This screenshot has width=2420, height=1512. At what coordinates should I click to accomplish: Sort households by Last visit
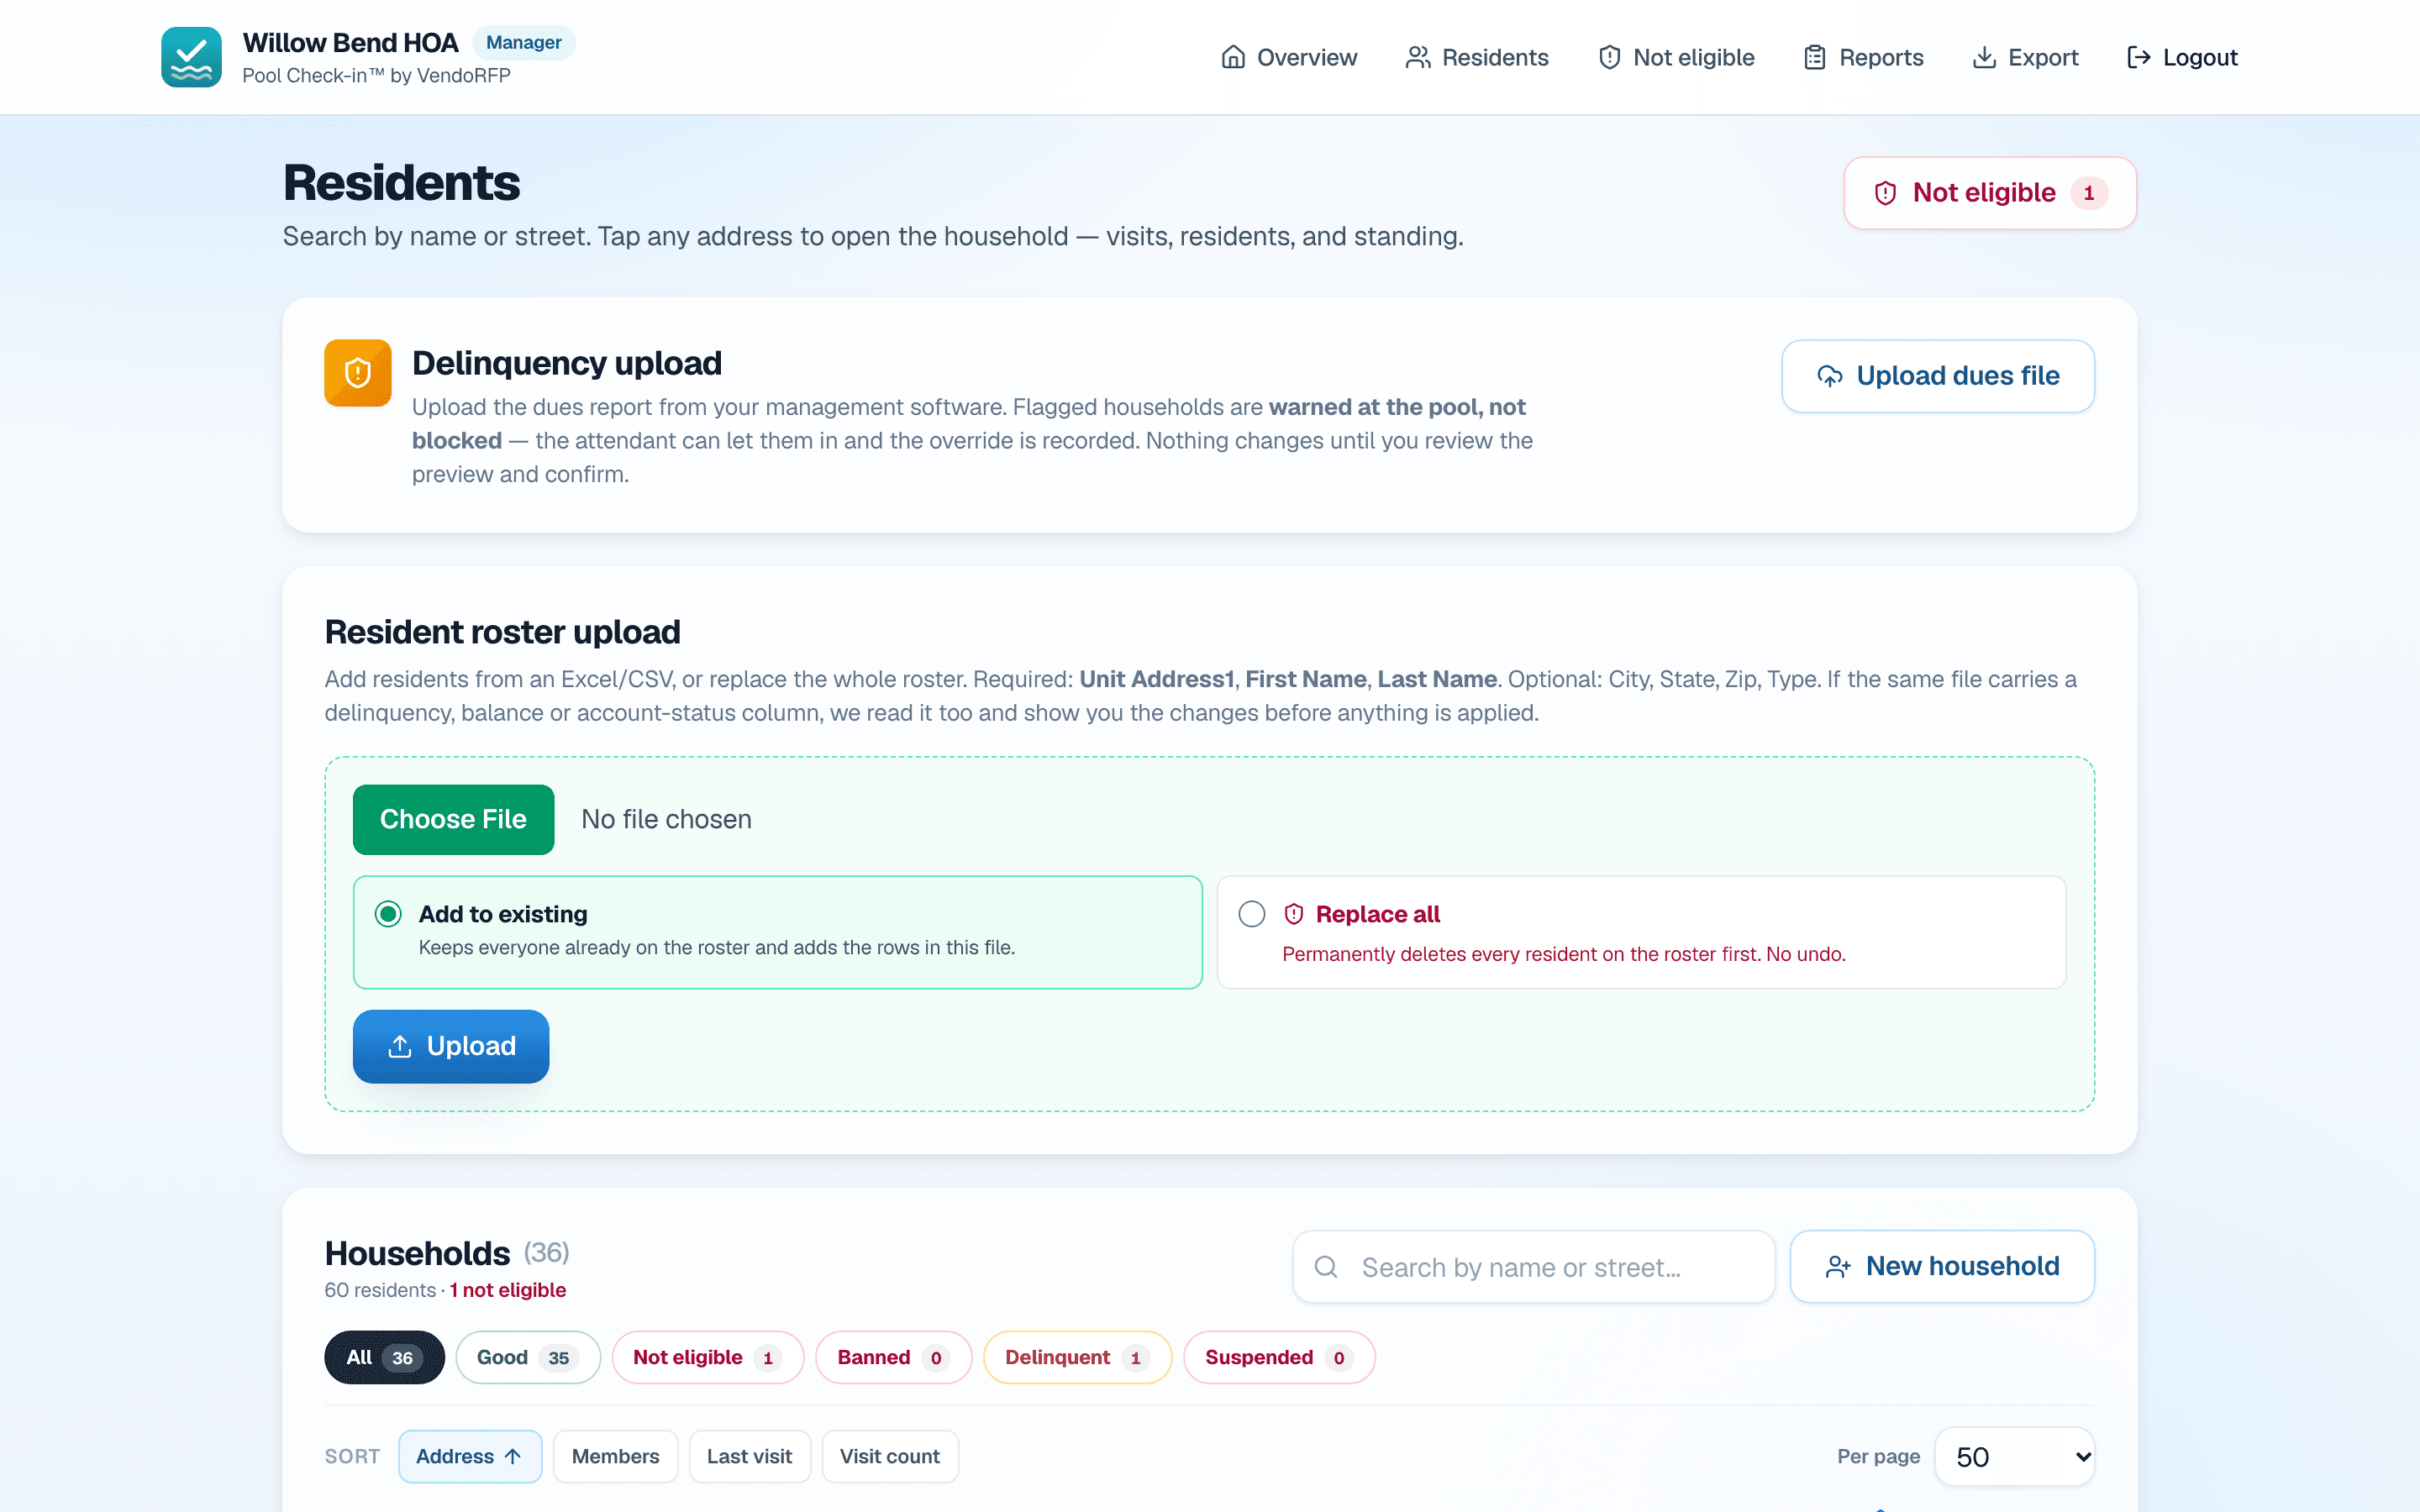click(x=749, y=1456)
